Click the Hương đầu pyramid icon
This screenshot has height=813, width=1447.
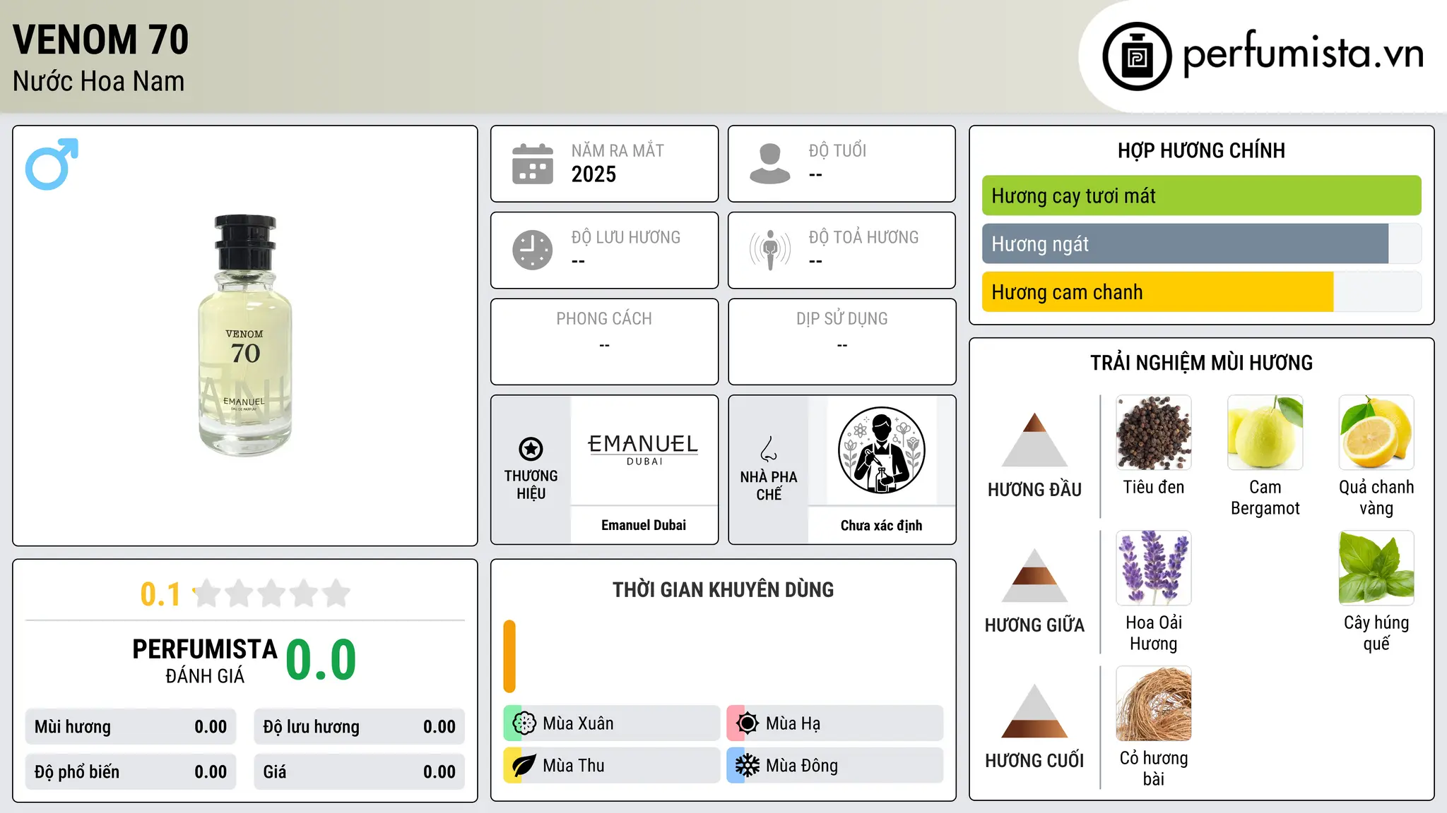point(1035,440)
